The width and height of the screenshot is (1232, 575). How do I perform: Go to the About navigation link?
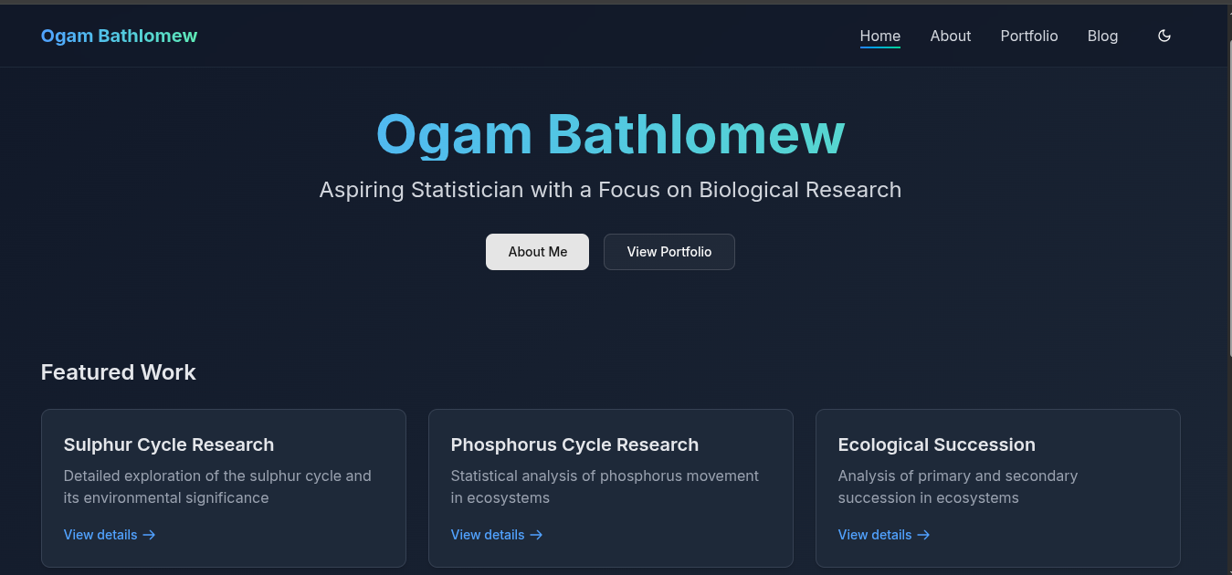(x=950, y=36)
